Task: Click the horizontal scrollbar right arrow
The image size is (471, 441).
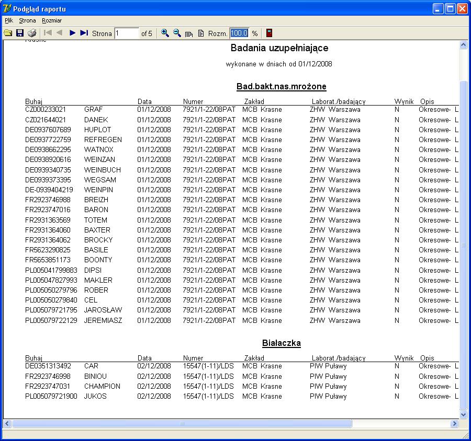Action: [x=454, y=424]
